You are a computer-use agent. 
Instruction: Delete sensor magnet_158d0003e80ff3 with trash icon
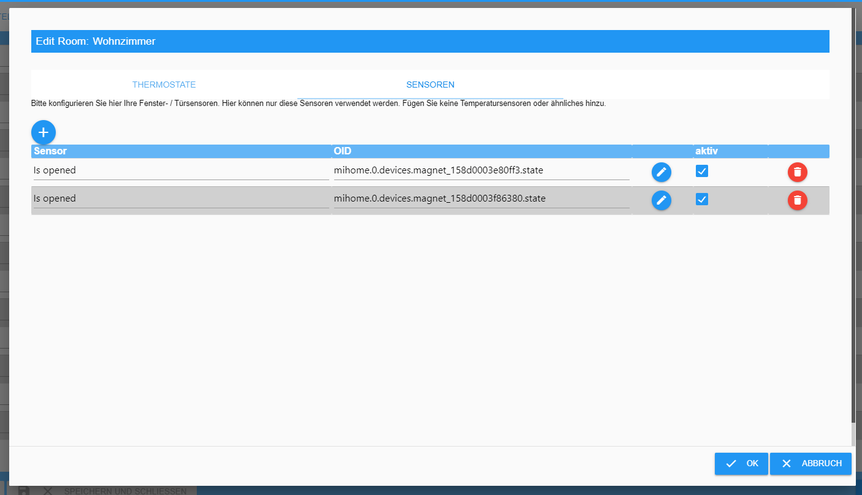click(798, 172)
